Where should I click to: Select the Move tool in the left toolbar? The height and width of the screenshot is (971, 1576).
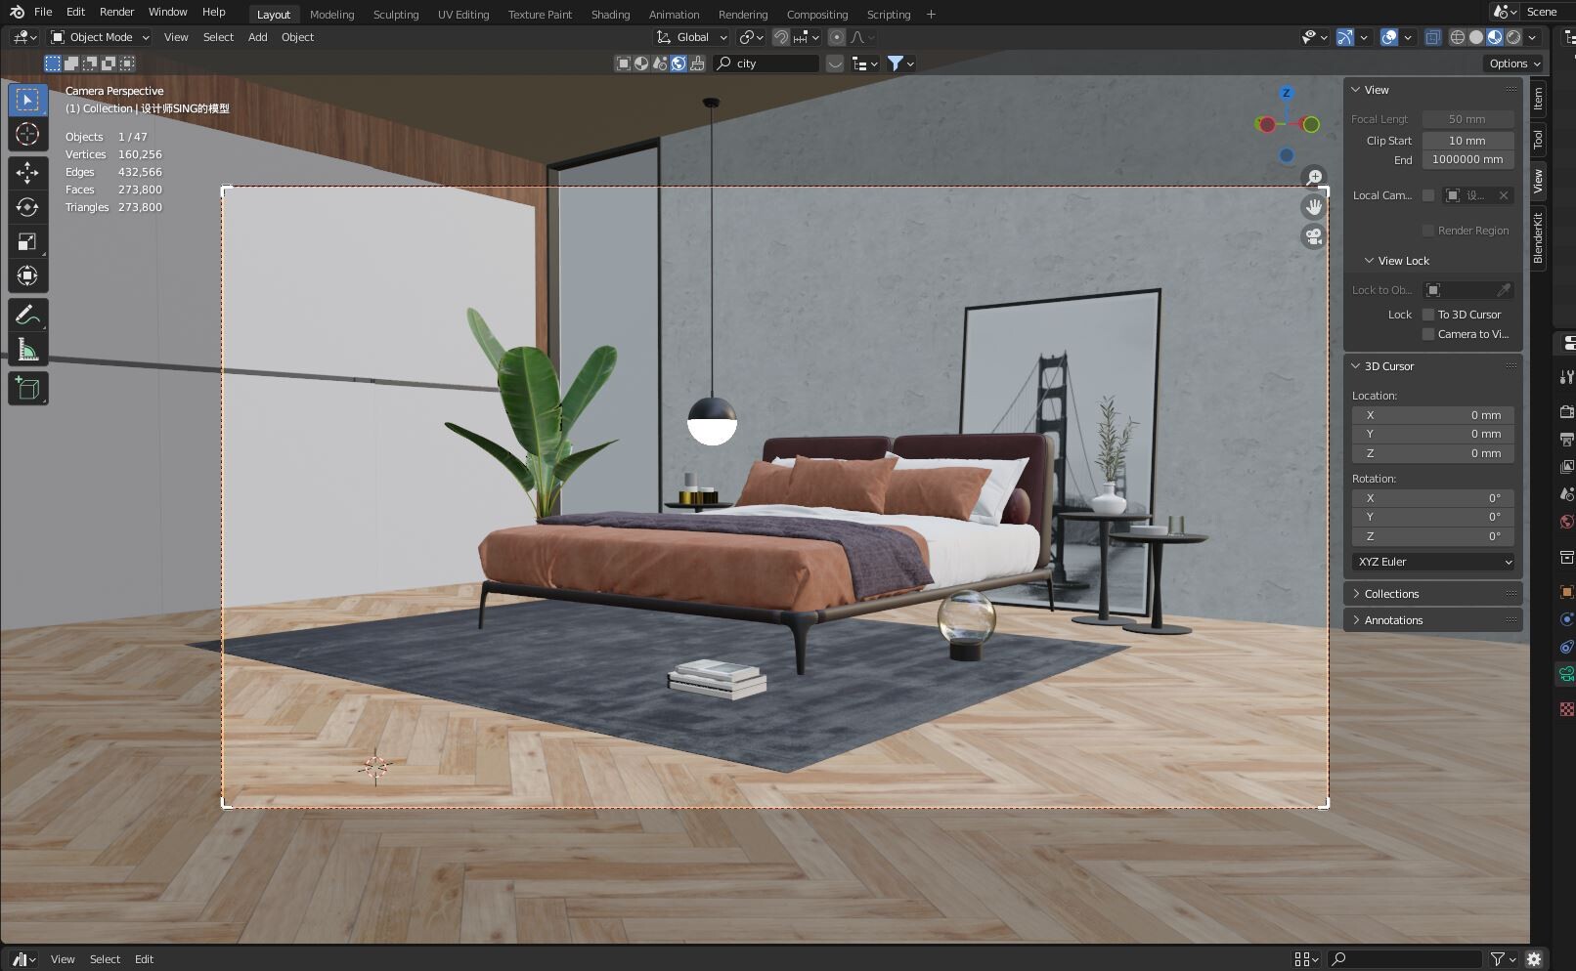click(x=27, y=172)
